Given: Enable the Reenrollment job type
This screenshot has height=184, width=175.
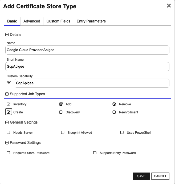Looking at the screenshot, I should 114,112.
